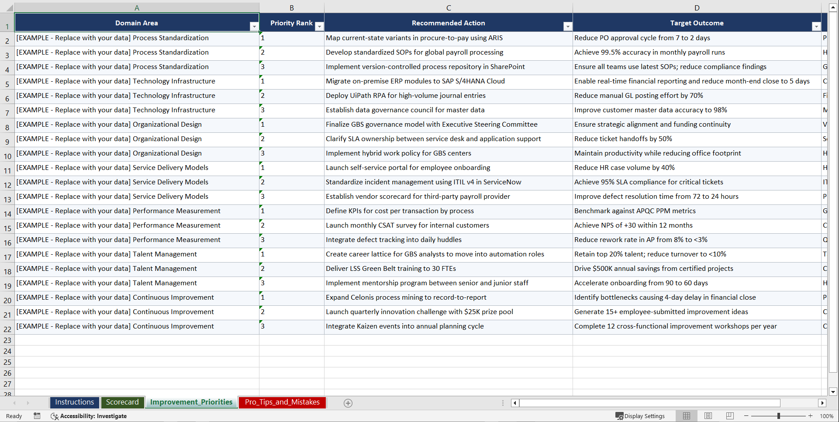Click the macro recording icon in status bar
Viewport: 839px width, 422px height.
pyautogui.click(x=37, y=416)
